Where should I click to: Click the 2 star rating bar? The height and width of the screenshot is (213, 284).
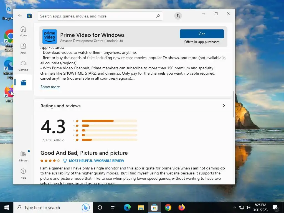coord(109,135)
